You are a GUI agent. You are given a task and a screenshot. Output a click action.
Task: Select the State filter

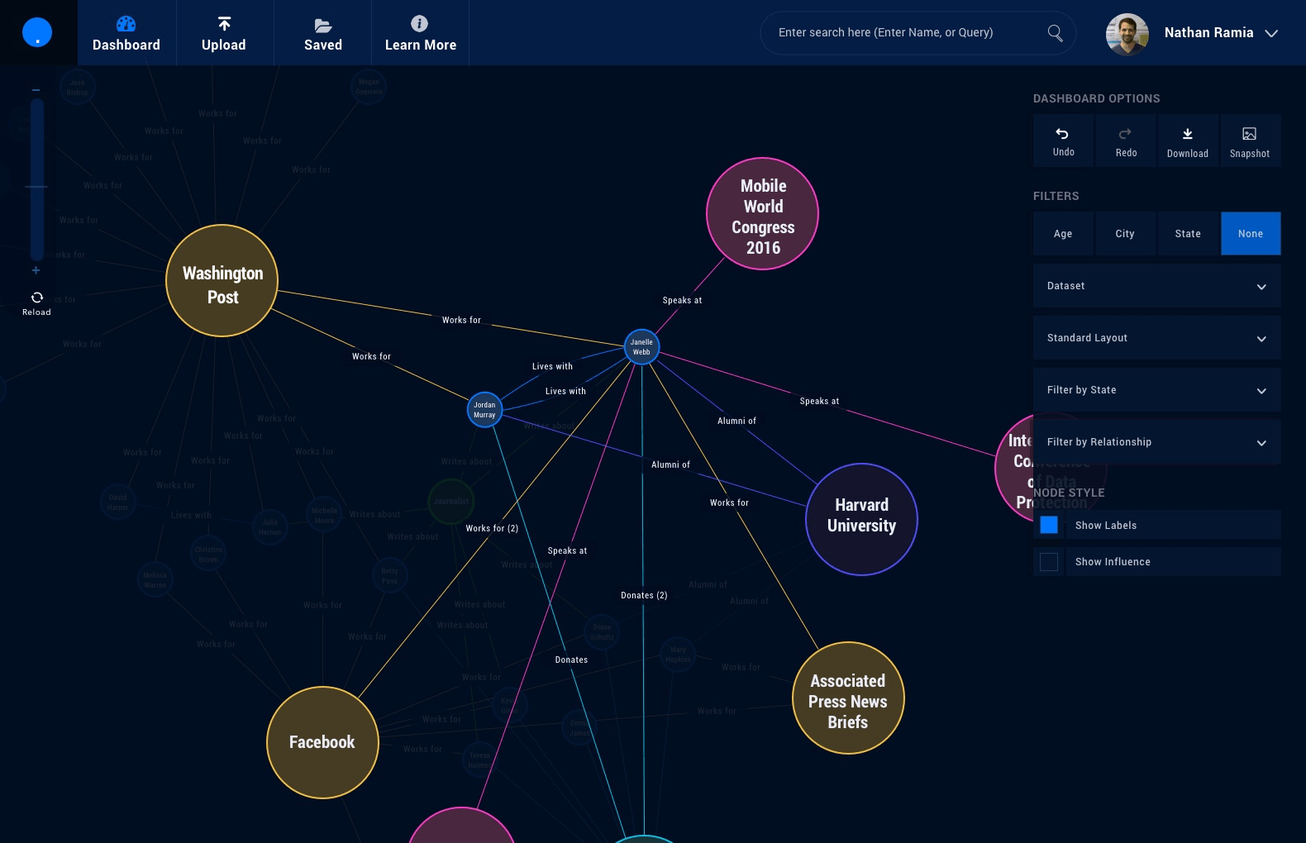click(1188, 234)
